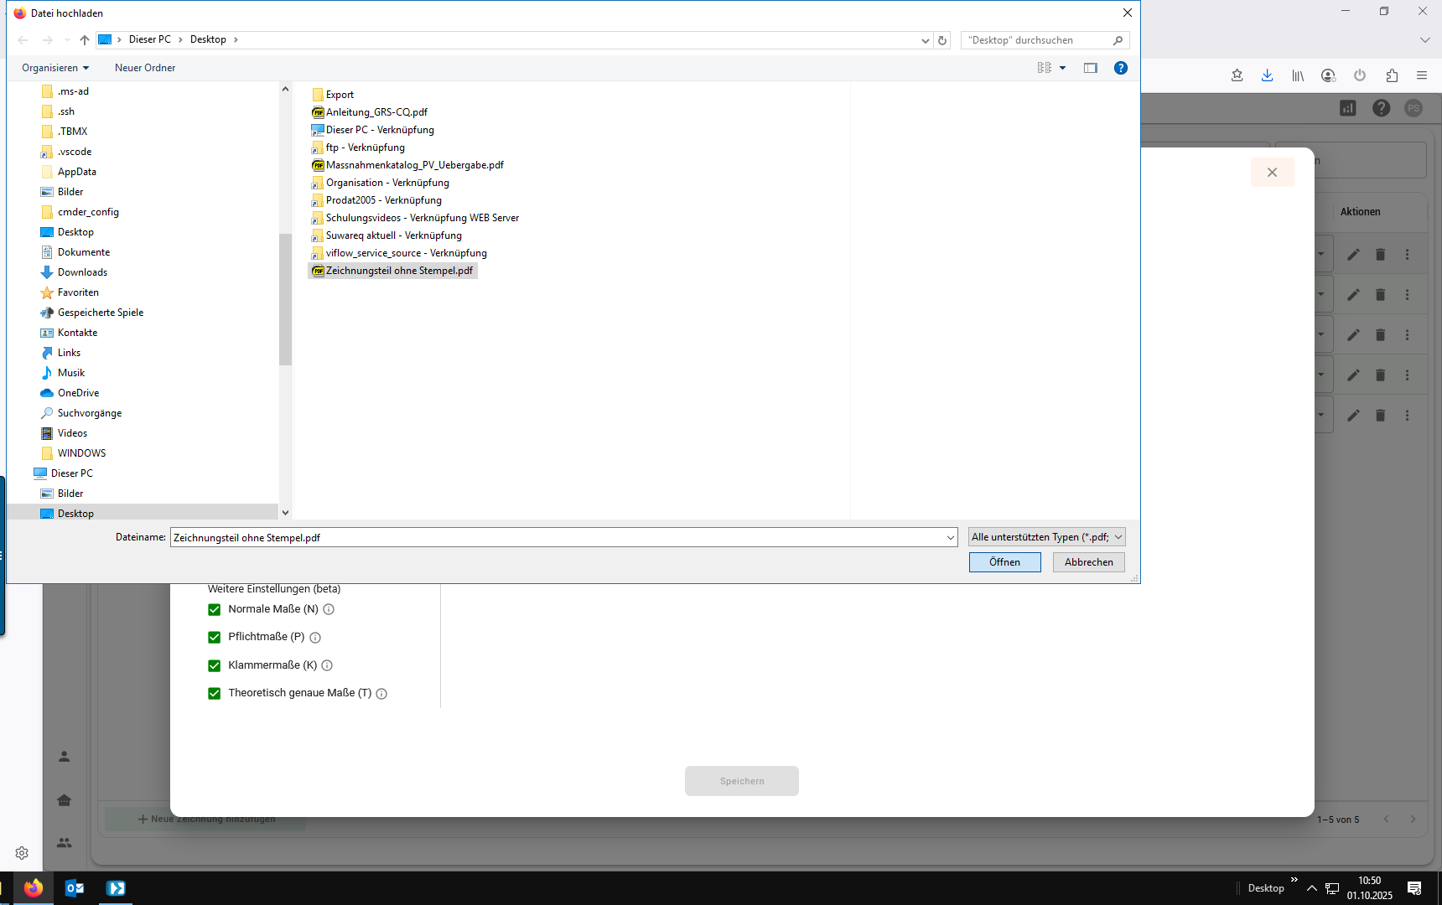Click Neuer Ordner in toolbar
Image resolution: width=1442 pixels, height=905 pixels.
(x=145, y=68)
